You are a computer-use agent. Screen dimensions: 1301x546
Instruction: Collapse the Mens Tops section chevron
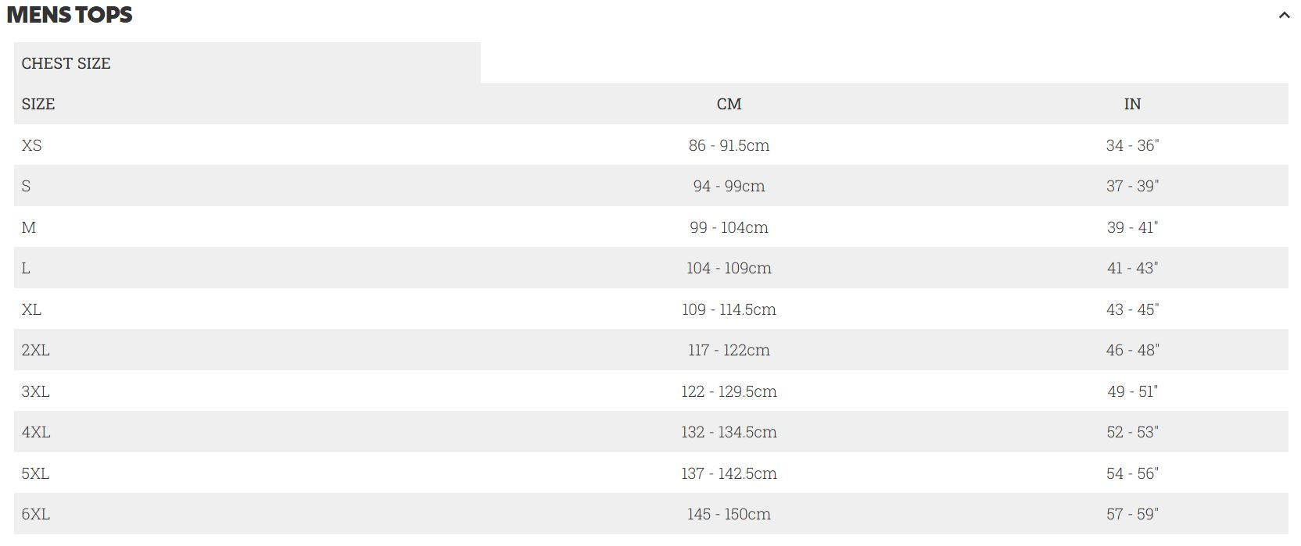(1284, 15)
